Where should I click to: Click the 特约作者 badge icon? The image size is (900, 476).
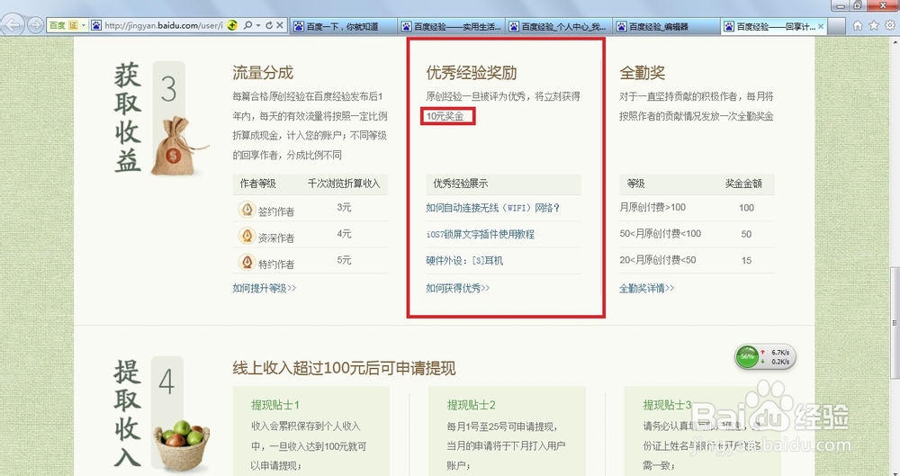247,263
